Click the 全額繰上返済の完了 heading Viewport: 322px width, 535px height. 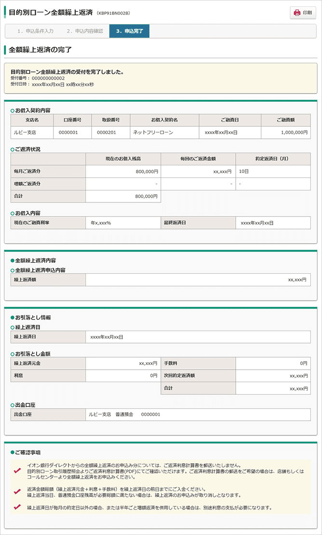[40, 50]
